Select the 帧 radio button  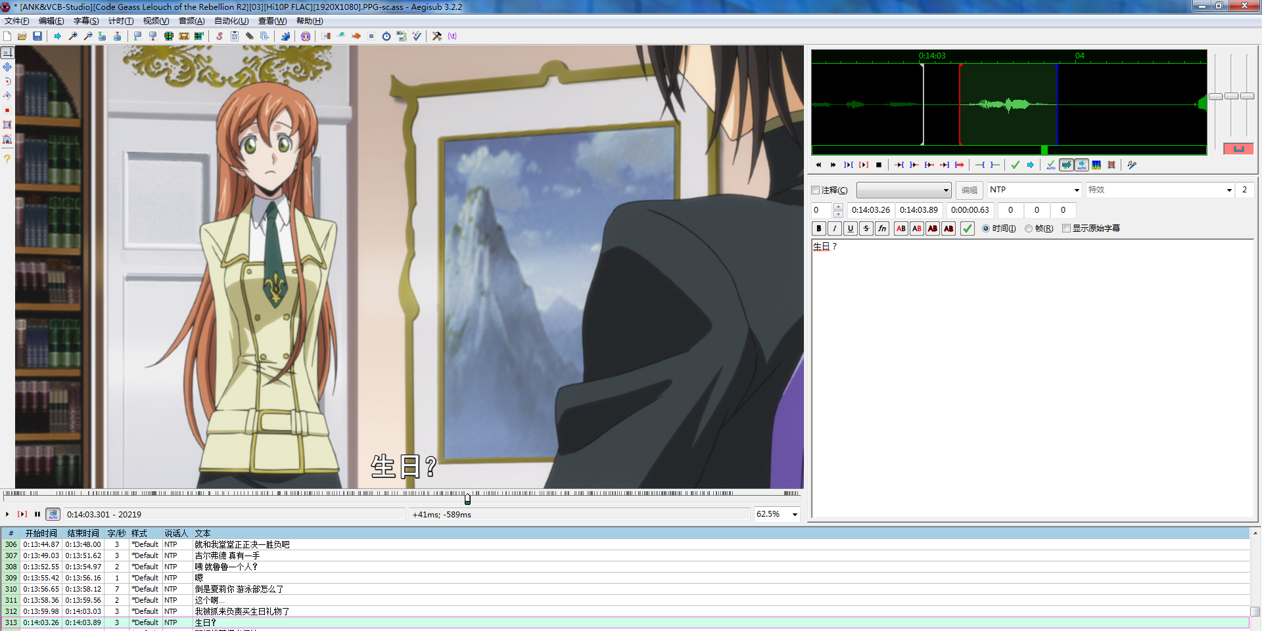tap(1029, 228)
